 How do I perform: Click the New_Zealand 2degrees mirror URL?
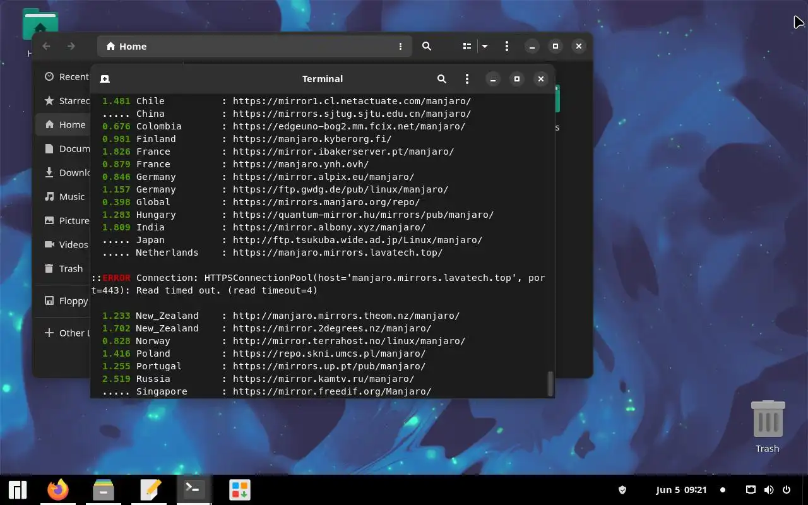tap(332, 328)
